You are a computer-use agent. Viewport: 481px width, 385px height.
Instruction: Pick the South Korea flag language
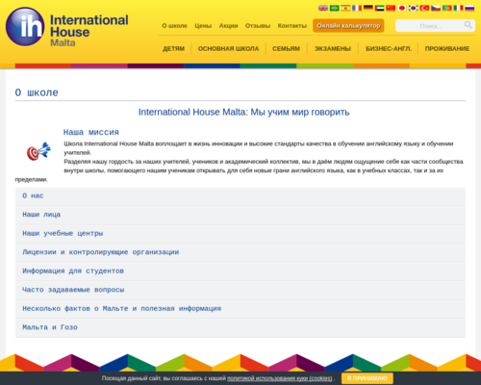tap(414, 8)
